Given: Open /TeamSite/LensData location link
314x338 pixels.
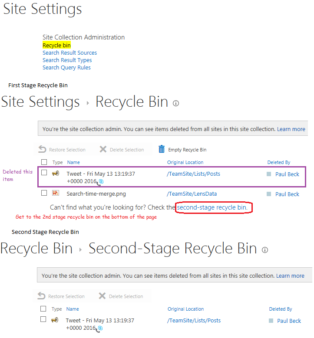Looking at the screenshot, I should (192, 194).
